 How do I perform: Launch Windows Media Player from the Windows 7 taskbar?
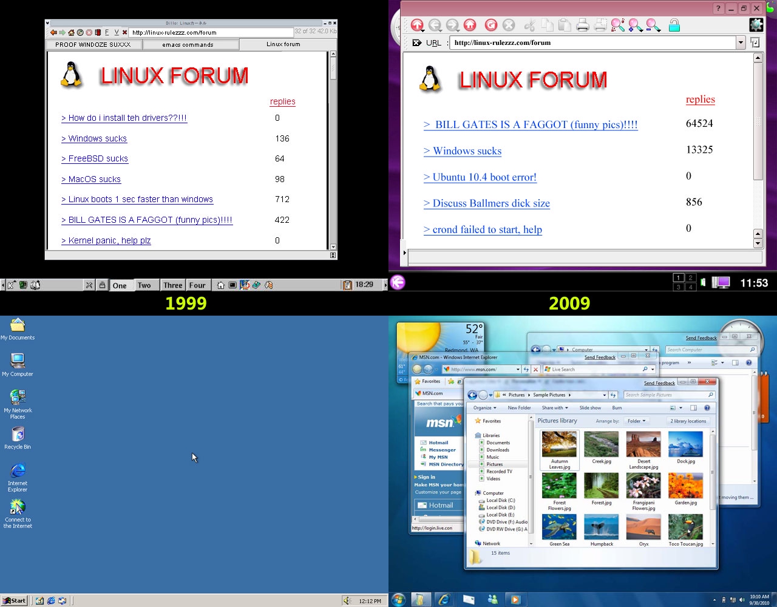tap(515, 600)
